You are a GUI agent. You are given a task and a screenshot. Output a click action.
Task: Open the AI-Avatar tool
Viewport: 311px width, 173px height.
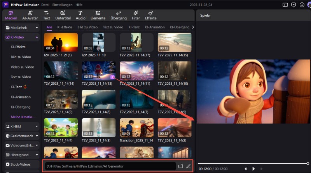(30, 15)
